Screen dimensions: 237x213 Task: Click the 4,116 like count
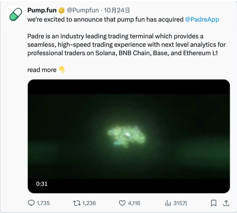pyautogui.click(x=134, y=203)
